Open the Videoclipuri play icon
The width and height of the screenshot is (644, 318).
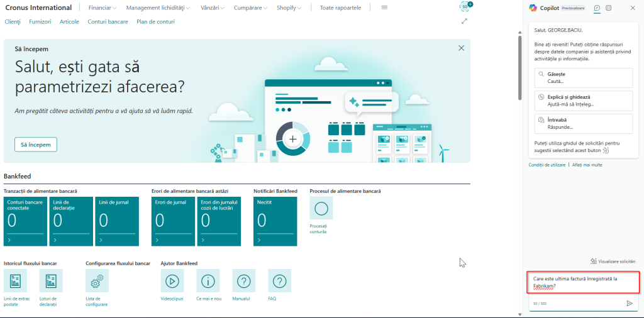pos(172,281)
